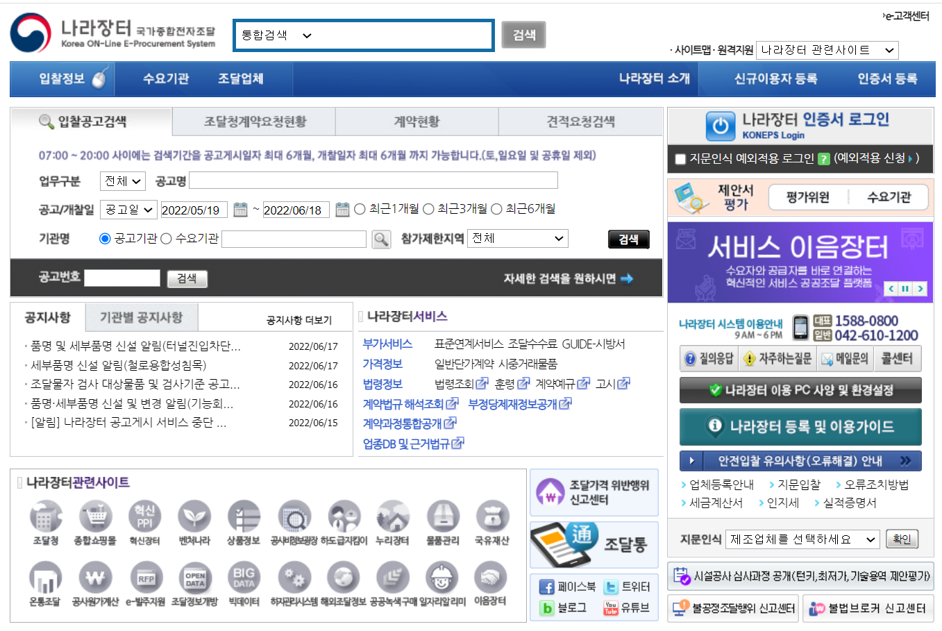Screen dimensions: 942x631
Task: Enable 지문인식 예외적용 로그인 checkbox
Action: click(x=680, y=159)
